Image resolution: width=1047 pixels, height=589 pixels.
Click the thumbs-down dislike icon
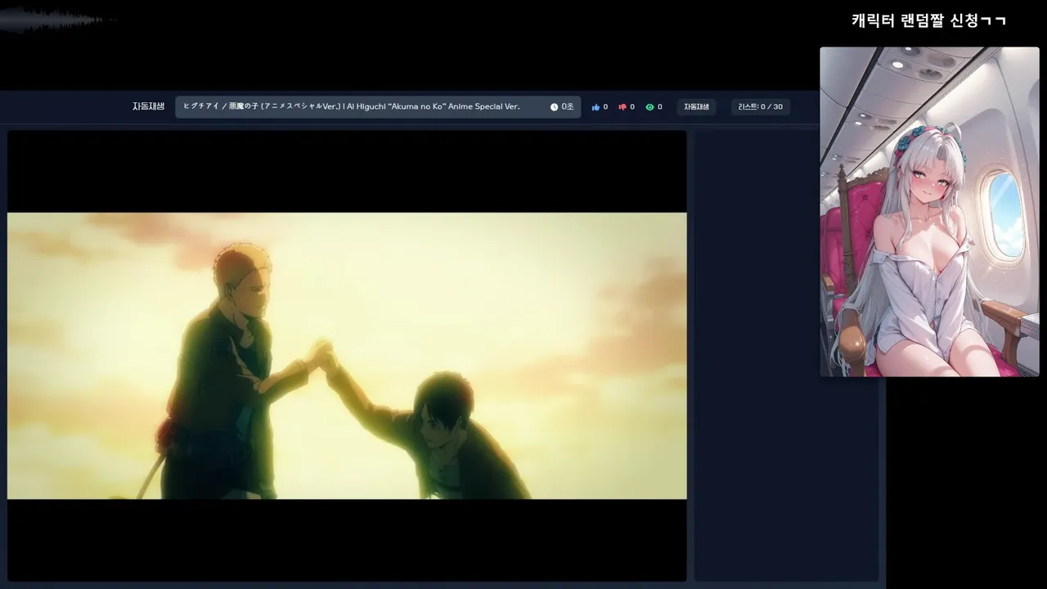pos(622,107)
